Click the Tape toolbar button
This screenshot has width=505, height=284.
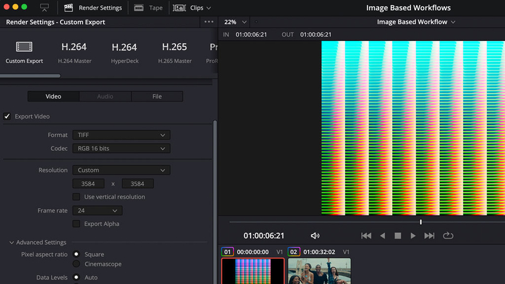(148, 8)
